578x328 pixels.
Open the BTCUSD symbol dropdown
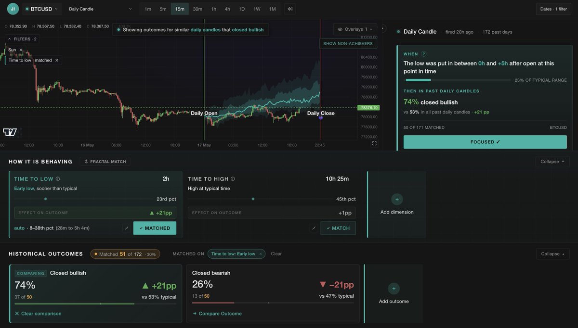(x=42, y=9)
